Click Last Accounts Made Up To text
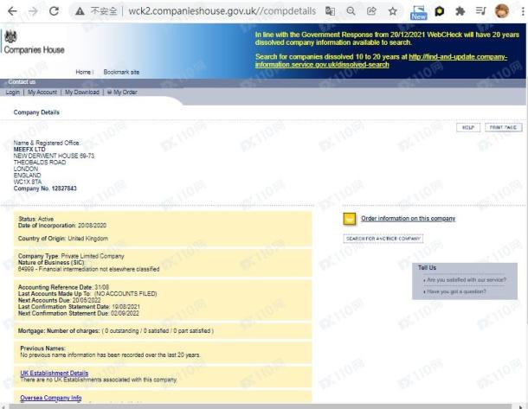Viewport: 528px width, 409px height. click(x=87, y=294)
